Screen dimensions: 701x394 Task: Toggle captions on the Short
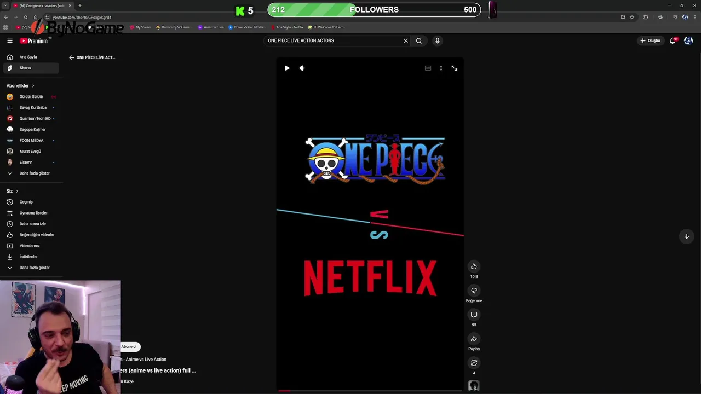[x=428, y=68]
